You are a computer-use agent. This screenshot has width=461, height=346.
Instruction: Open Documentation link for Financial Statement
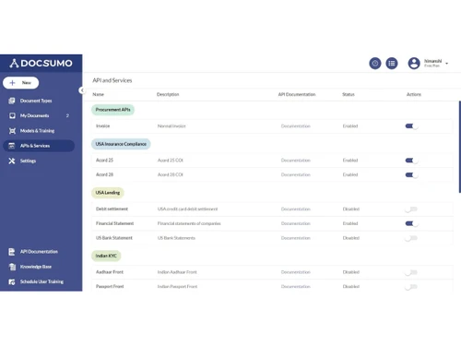pyautogui.click(x=296, y=223)
